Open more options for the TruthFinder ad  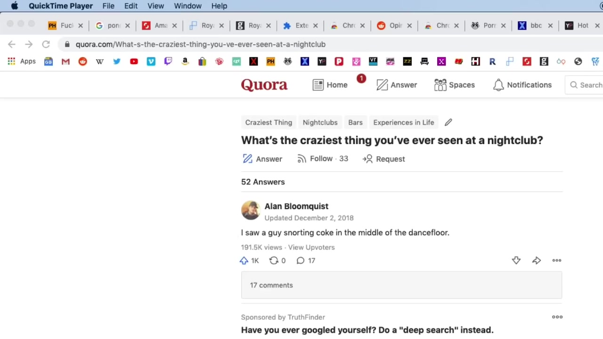coord(557,317)
